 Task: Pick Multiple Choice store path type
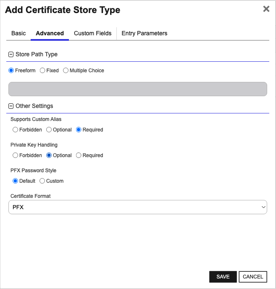click(66, 71)
